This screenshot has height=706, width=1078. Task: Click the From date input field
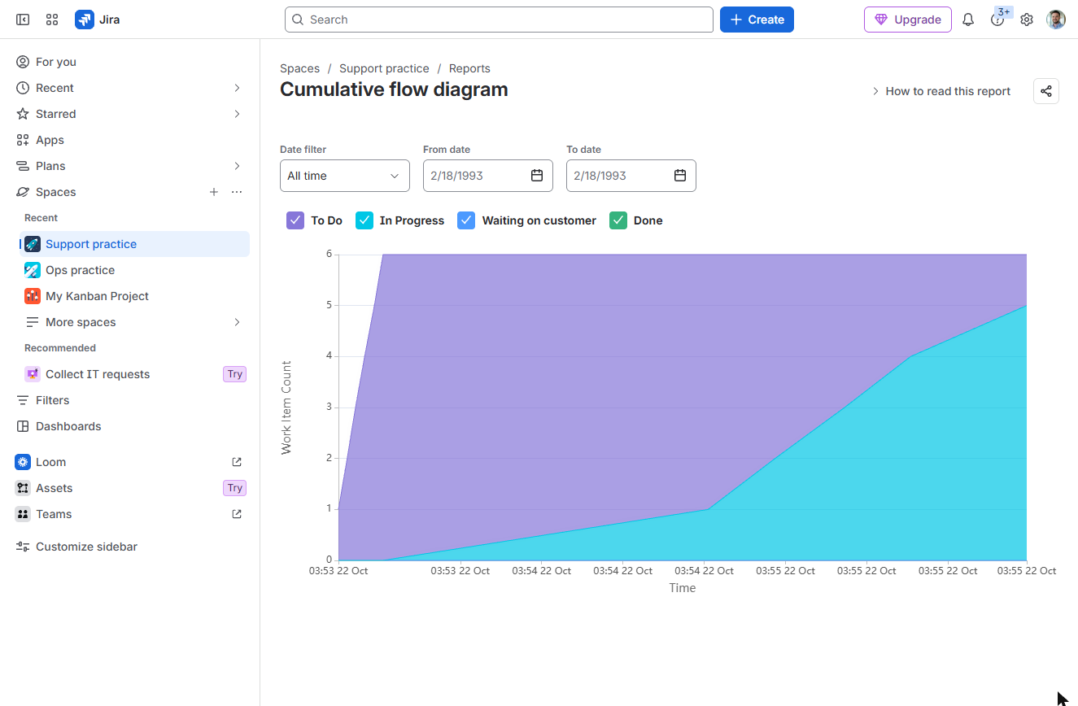pos(488,176)
